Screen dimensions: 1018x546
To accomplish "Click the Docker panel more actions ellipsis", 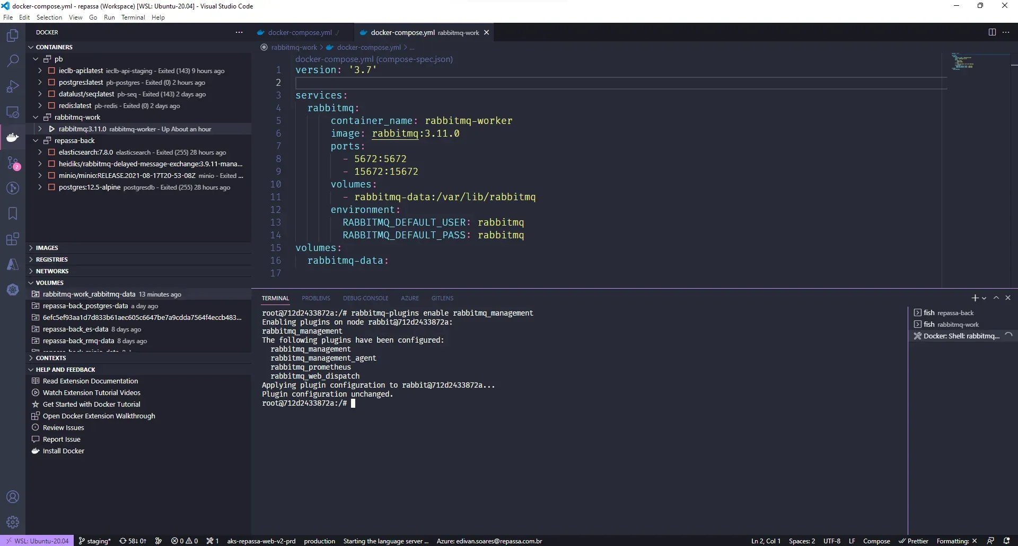I will pyautogui.click(x=239, y=32).
